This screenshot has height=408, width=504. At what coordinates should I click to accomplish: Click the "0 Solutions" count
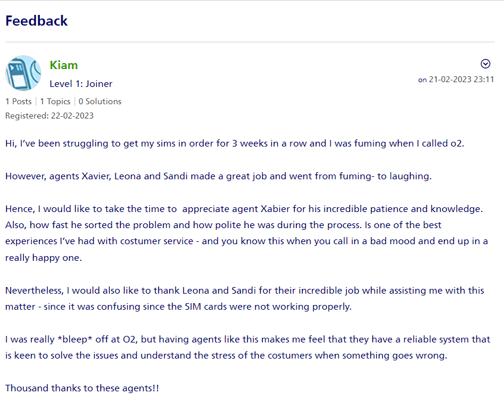(x=100, y=101)
